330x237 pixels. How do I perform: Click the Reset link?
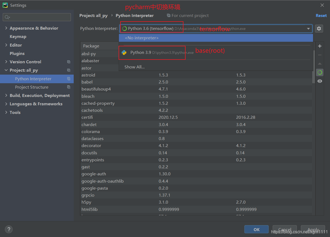click(x=321, y=16)
